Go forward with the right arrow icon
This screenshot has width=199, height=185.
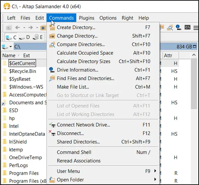[31, 28]
